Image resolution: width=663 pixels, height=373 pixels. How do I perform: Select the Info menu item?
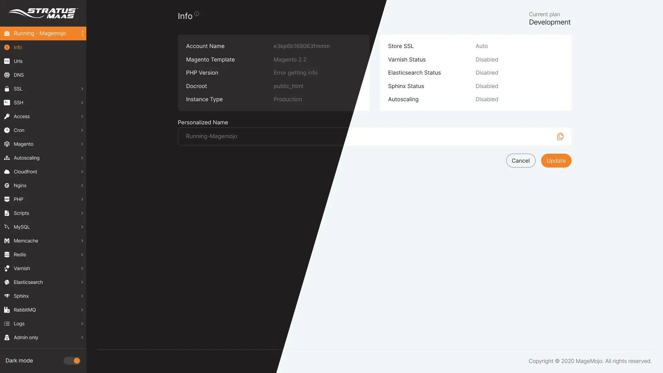click(x=43, y=47)
